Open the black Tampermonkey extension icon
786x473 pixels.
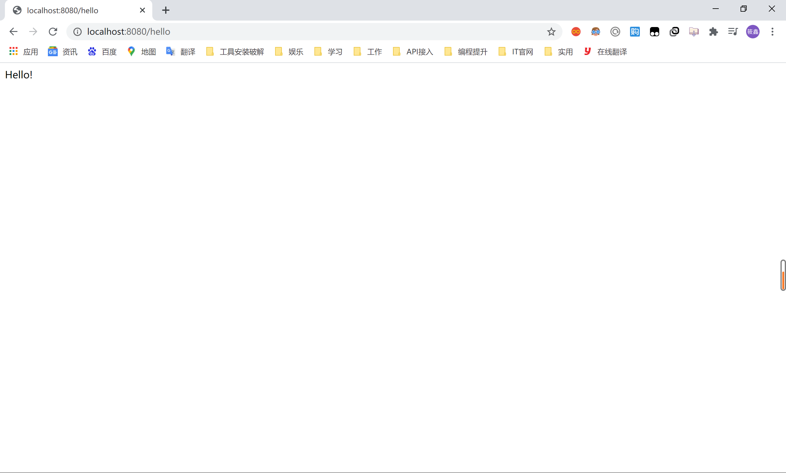point(654,32)
